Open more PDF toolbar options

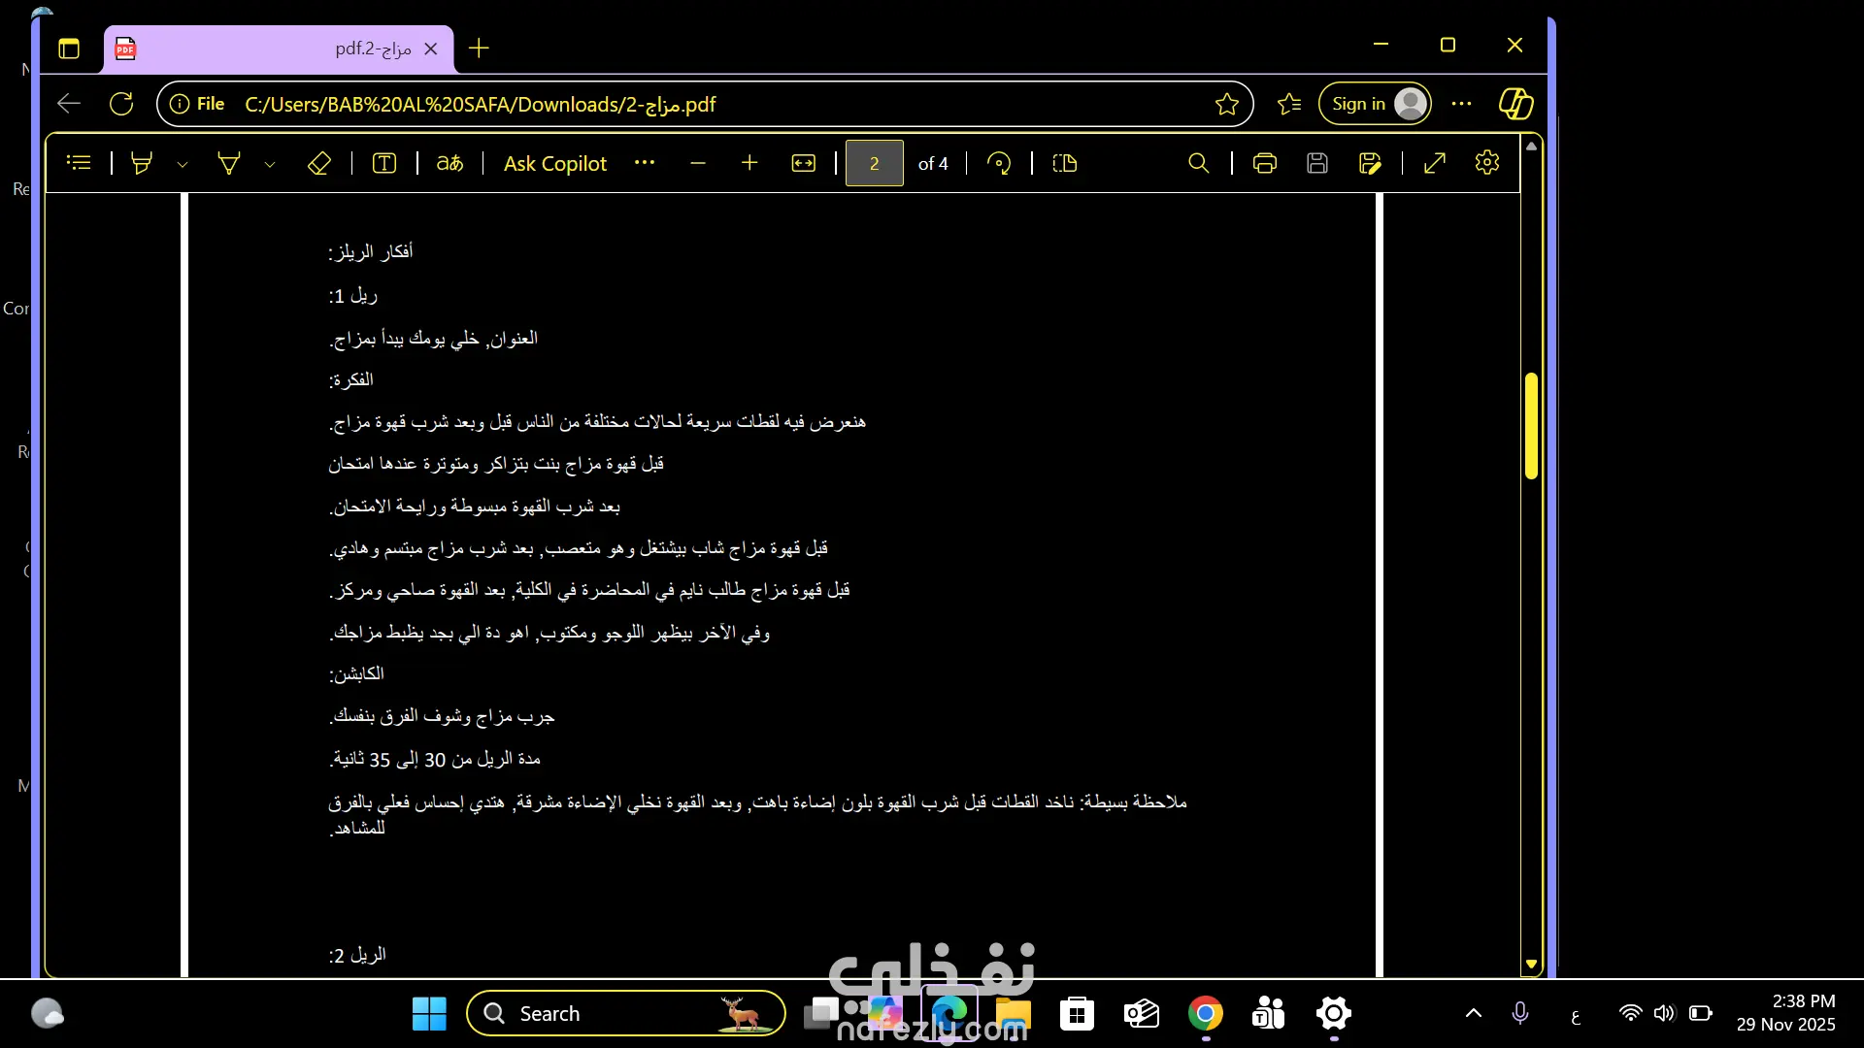pyautogui.click(x=645, y=163)
